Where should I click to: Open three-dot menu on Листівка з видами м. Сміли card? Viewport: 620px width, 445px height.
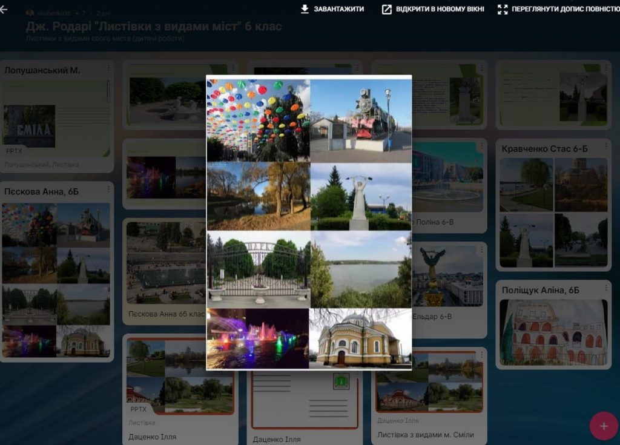[481, 355]
